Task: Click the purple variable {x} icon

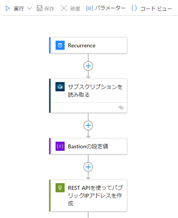Action: 60,146
